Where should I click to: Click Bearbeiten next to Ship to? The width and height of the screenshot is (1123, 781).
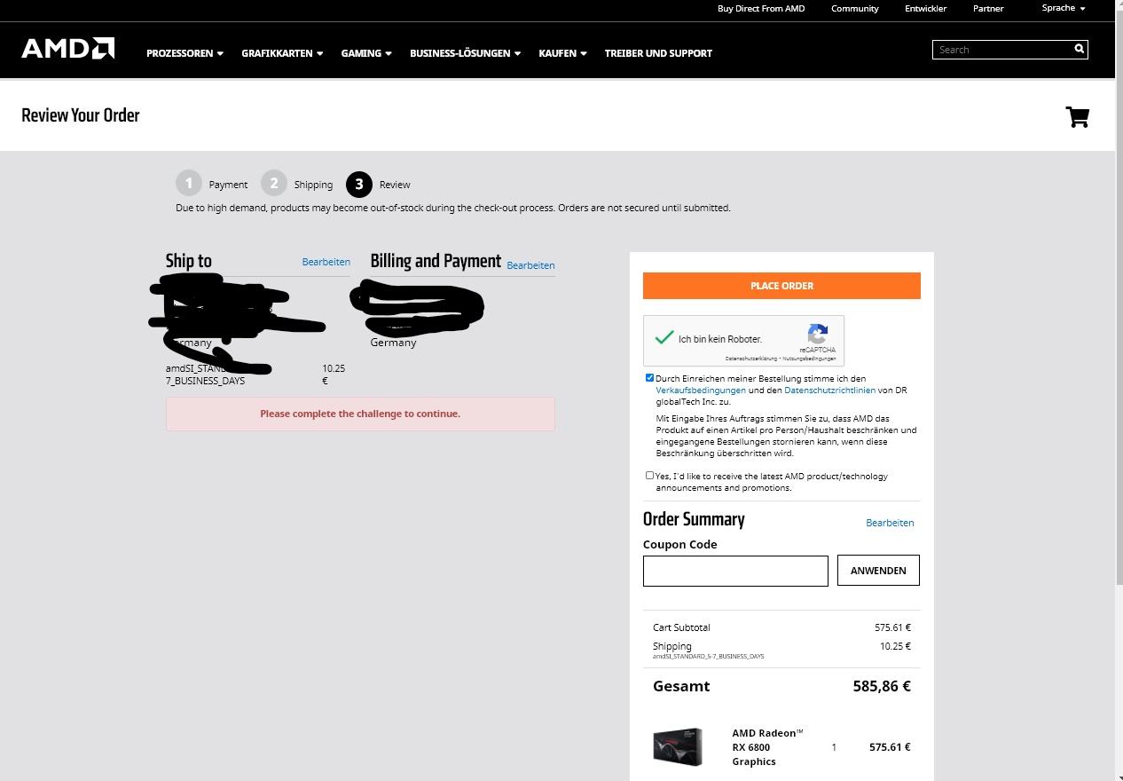click(326, 262)
